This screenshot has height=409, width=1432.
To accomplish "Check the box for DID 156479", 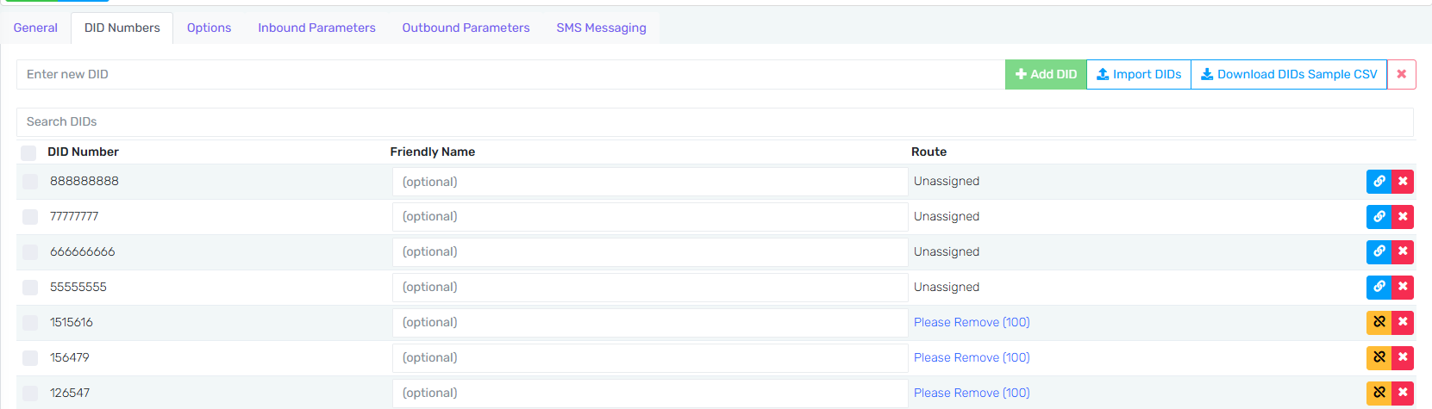I will (x=30, y=358).
